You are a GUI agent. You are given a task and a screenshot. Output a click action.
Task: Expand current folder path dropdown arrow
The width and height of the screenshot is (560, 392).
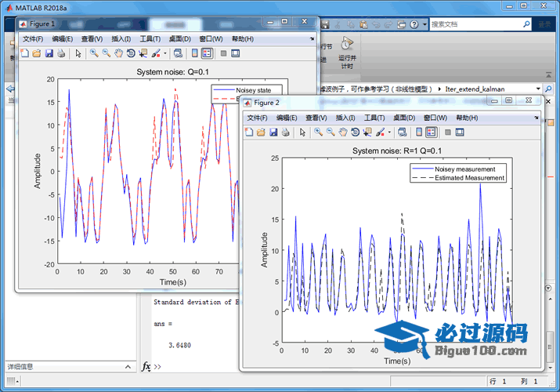538,89
